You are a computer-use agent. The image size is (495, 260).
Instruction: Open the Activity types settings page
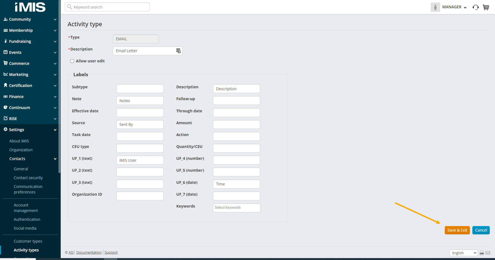[26, 250]
